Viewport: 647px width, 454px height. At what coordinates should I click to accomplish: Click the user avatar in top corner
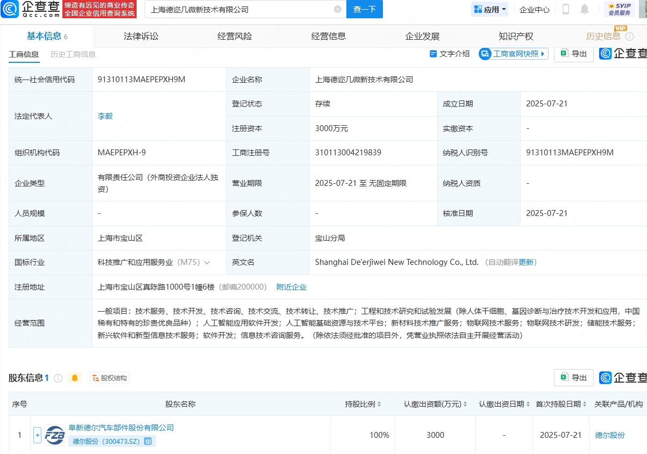[x=643, y=9]
